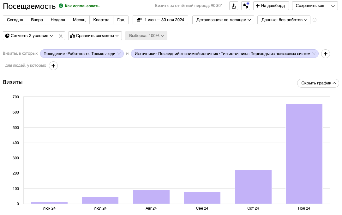Open 'Данные: без роботов' dropdown

point(284,20)
